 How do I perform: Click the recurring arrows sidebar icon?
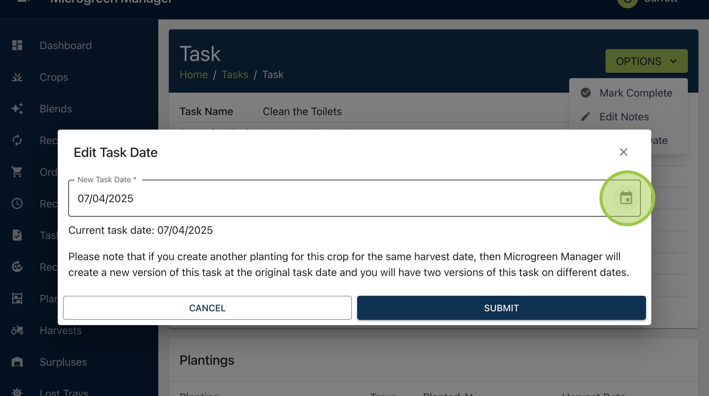pos(17,140)
